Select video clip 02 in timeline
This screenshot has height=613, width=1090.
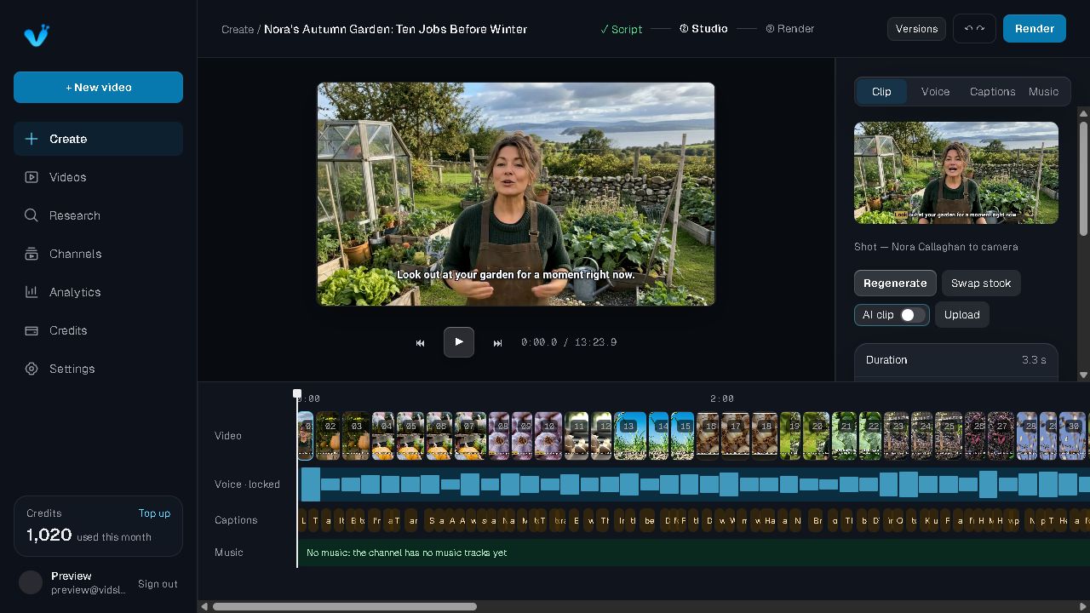(328, 436)
